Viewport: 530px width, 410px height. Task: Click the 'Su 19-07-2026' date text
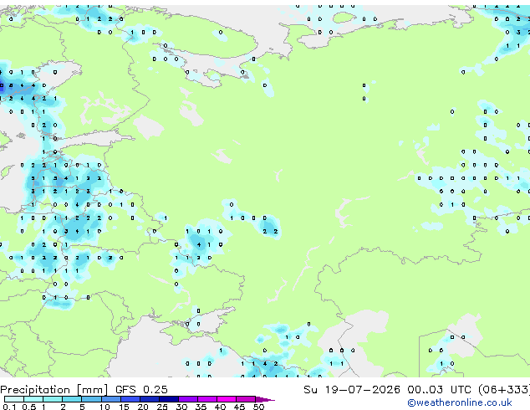tap(352, 390)
